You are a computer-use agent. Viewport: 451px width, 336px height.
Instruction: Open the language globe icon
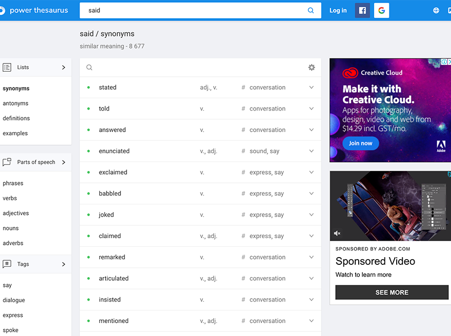coord(436,10)
